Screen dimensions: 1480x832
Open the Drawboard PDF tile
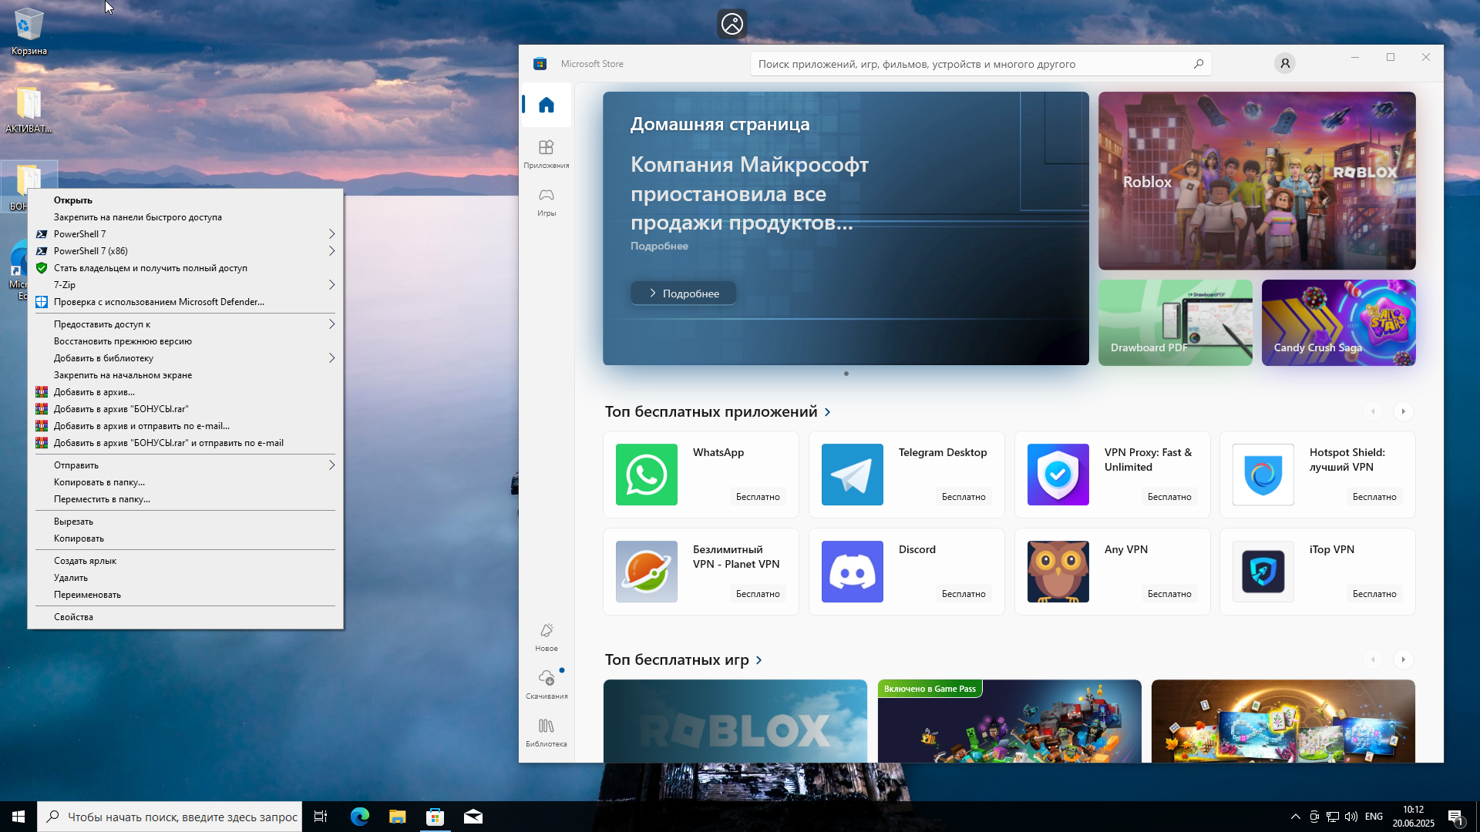point(1175,322)
